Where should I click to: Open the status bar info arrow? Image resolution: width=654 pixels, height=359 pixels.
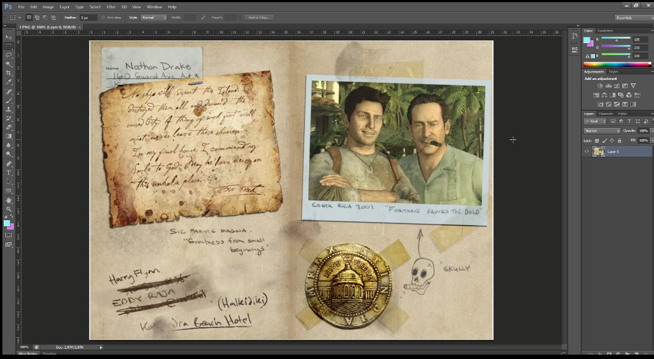(101, 347)
